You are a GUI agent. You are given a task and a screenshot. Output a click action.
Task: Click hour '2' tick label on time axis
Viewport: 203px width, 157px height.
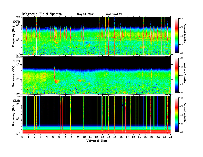[35, 137]
